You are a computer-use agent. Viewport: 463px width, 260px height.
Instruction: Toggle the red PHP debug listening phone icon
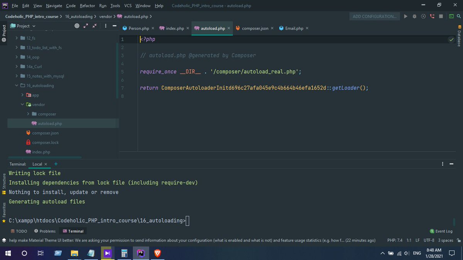coord(432,16)
